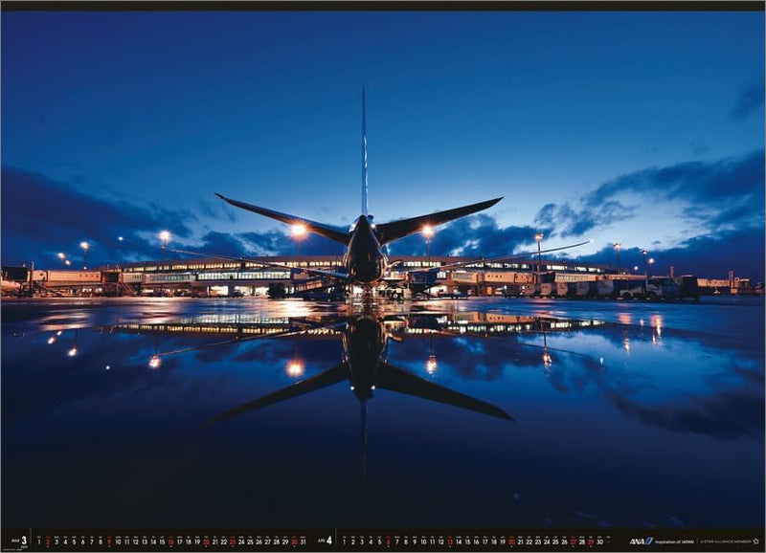The height and width of the screenshot is (553, 766).
Task: Select March 20 red date
Action: click(x=206, y=542)
